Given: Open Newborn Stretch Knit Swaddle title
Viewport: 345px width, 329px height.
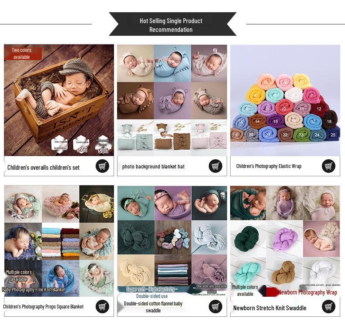Looking at the screenshot, I should (x=270, y=308).
